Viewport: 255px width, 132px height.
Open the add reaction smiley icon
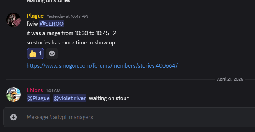coord(52,54)
